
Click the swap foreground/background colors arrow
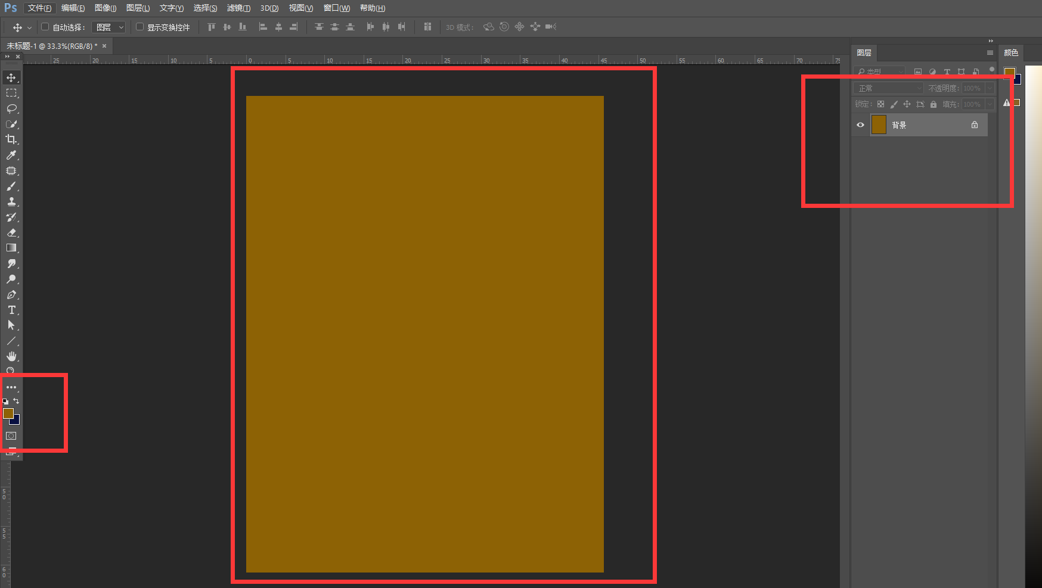[x=16, y=401]
